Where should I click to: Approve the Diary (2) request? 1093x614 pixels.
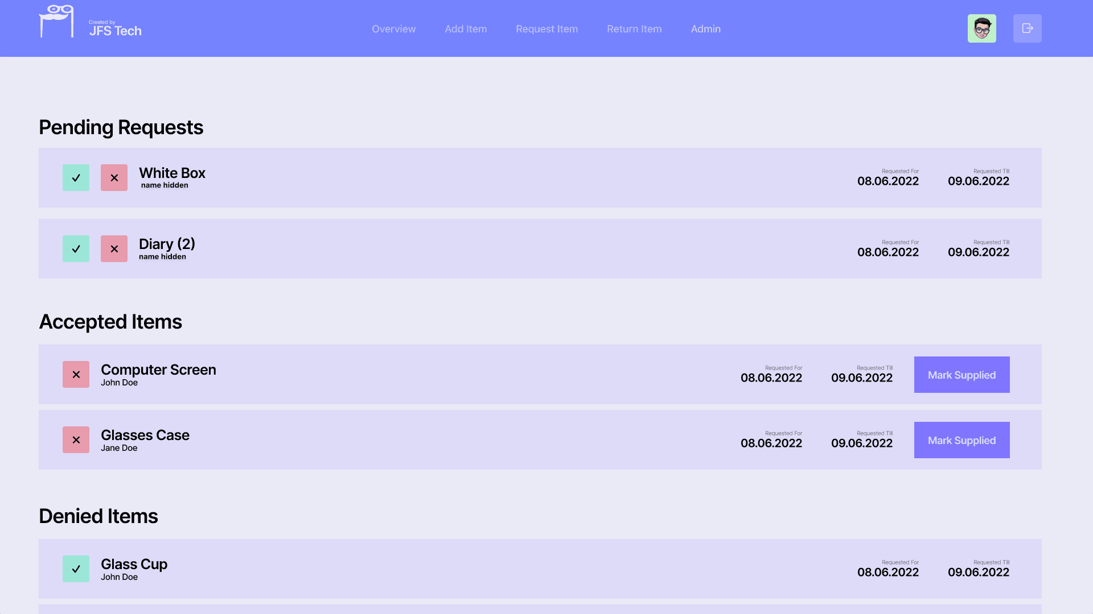point(76,248)
